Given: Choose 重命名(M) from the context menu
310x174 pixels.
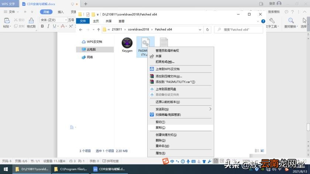Looking at the screenshot, I should tap(181, 146).
